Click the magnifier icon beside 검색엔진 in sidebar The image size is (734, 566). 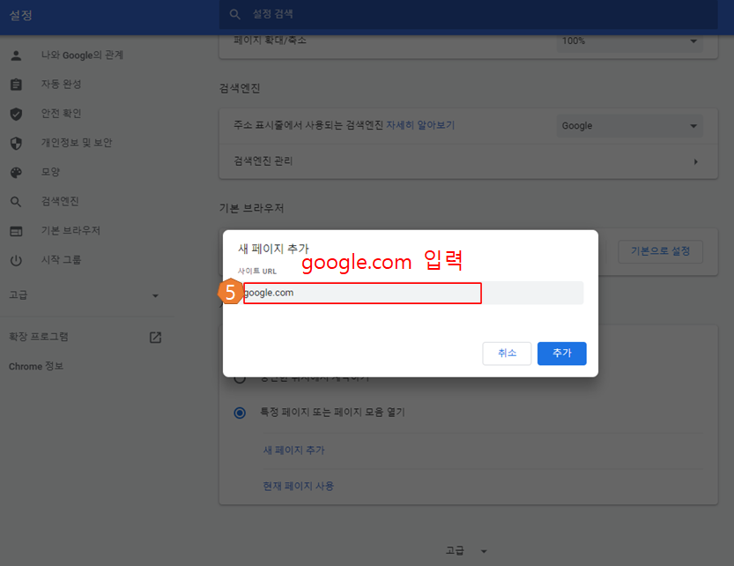tap(16, 202)
